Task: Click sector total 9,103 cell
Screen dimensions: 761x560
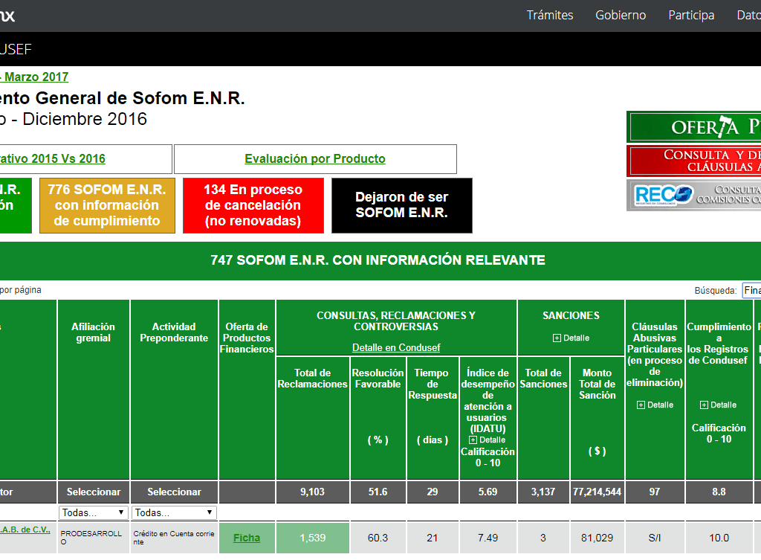Action: pos(313,492)
